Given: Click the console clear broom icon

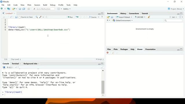Looking at the screenshot, I should pos(102,67).
